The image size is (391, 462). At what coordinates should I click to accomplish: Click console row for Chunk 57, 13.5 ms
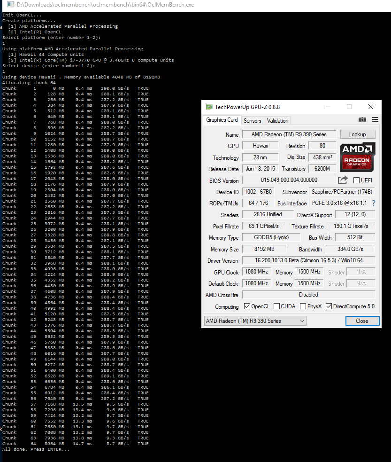75,404
